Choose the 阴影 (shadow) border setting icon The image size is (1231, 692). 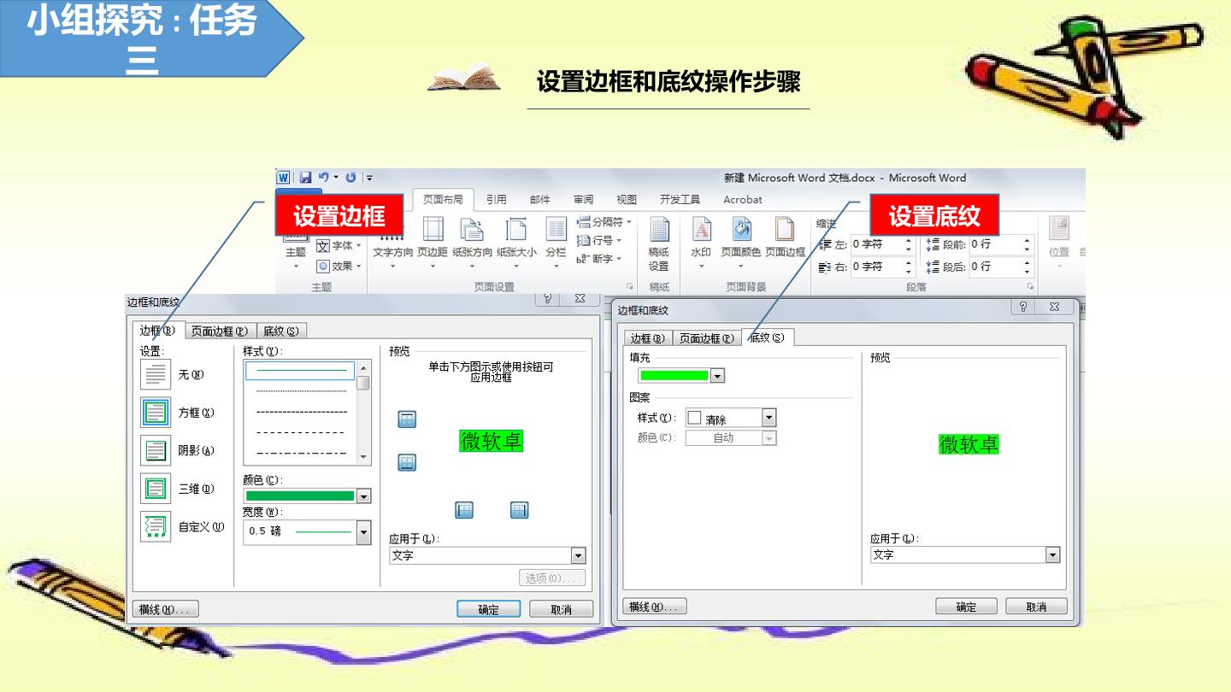(x=156, y=450)
